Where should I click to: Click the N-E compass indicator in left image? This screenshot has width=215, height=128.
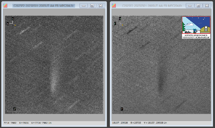click(x=11, y=22)
